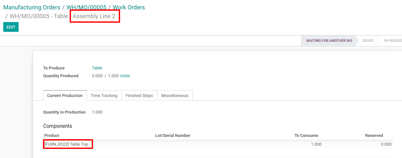Click the READY status stage
This screenshot has height=158, width=402.
pos(368,41)
